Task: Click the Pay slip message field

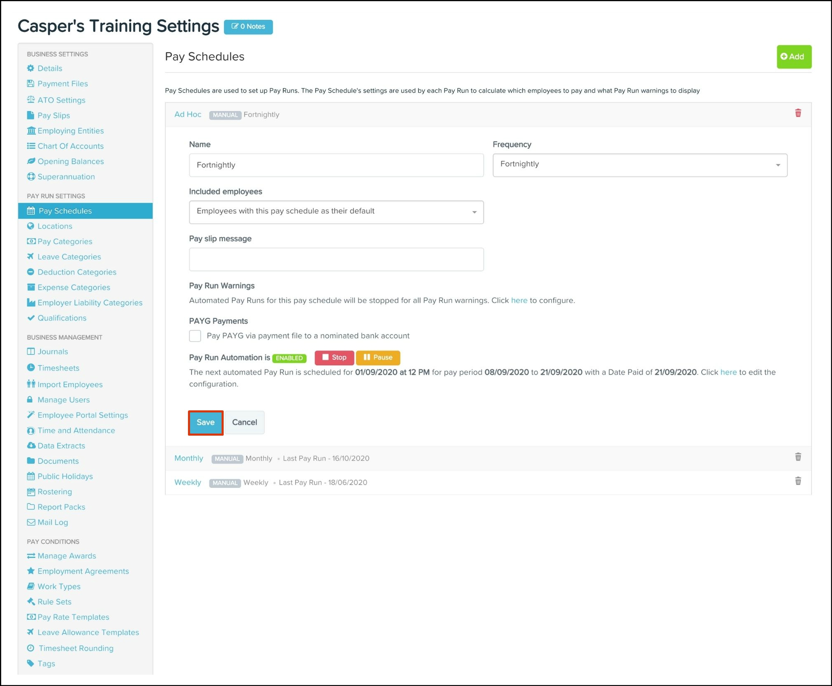Action: 336,259
